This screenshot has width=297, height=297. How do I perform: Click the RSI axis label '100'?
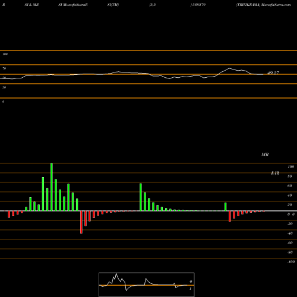[5, 54]
